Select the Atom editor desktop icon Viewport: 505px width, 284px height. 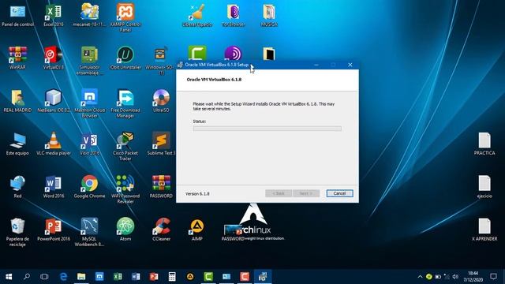click(x=125, y=230)
